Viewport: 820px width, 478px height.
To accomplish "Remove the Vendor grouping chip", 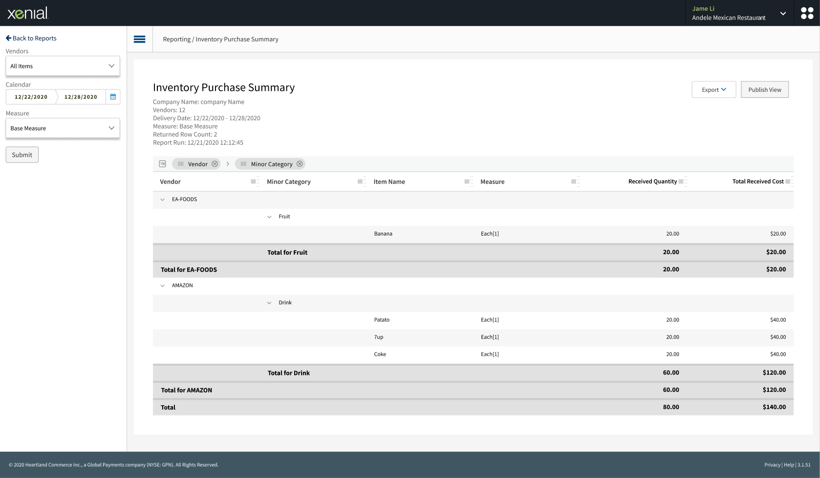I will coord(215,164).
